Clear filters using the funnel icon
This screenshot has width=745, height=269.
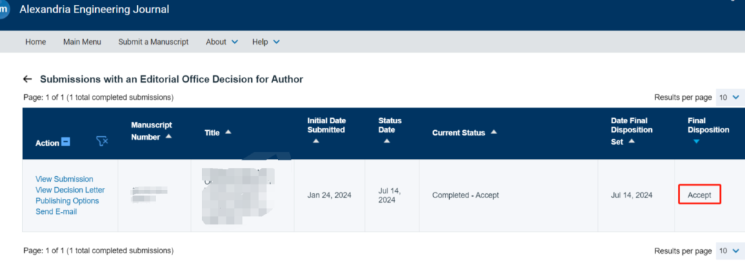coord(101,140)
